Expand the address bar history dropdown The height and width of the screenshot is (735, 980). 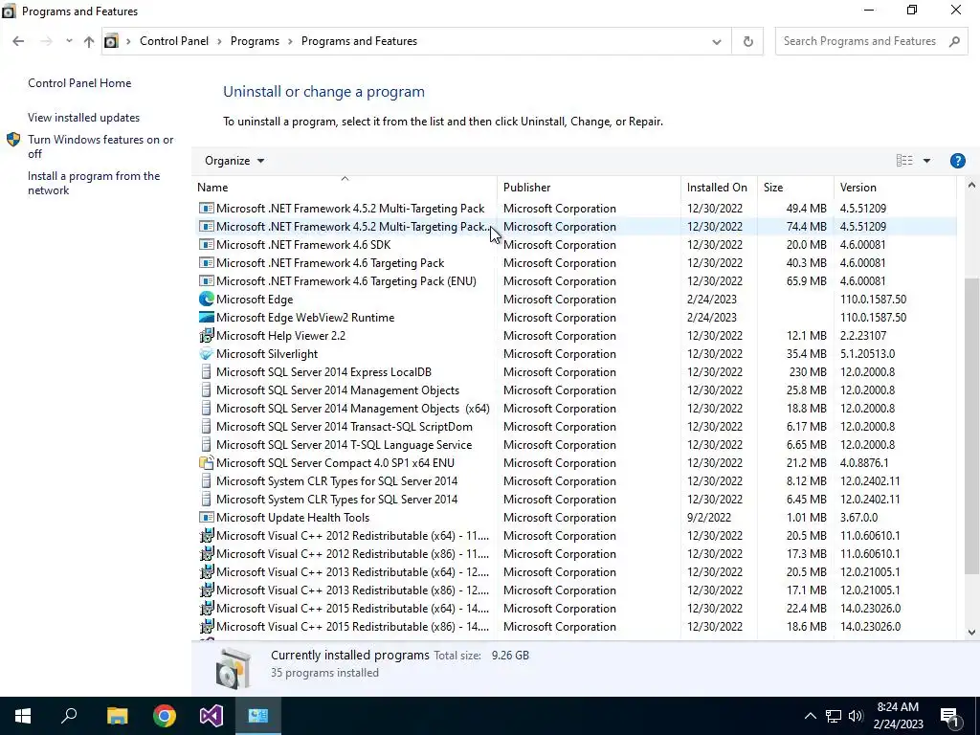pos(716,42)
